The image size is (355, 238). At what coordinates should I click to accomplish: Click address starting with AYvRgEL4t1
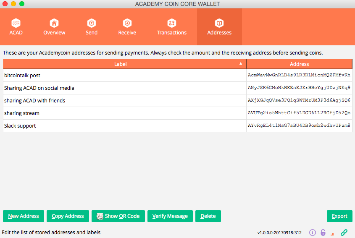(x=299, y=126)
